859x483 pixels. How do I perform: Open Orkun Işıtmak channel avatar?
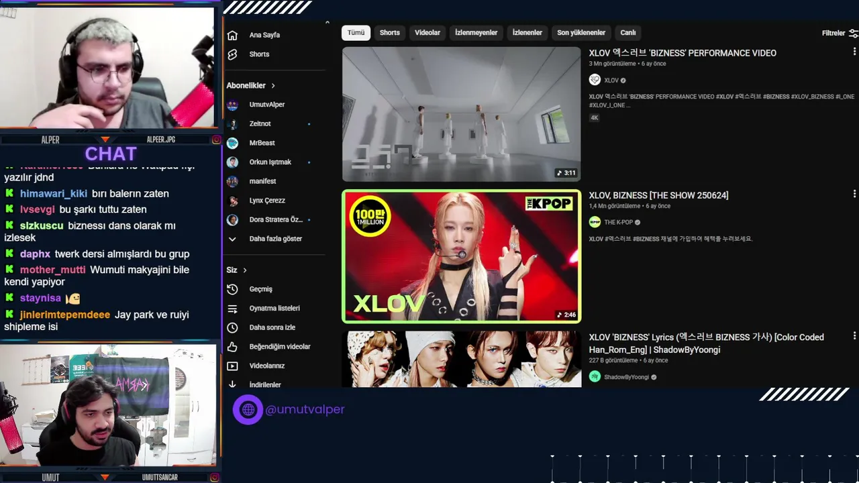tap(232, 162)
